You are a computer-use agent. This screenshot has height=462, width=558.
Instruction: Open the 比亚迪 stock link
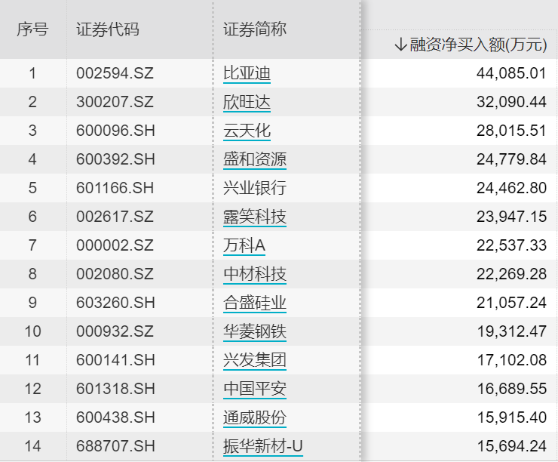(247, 73)
